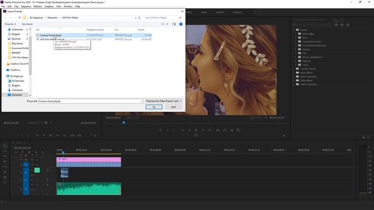The width and height of the screenshot is (374, 210).
Task: Open the file type filter dropdown
Action: pyautogui.click(x=164, y=101)
